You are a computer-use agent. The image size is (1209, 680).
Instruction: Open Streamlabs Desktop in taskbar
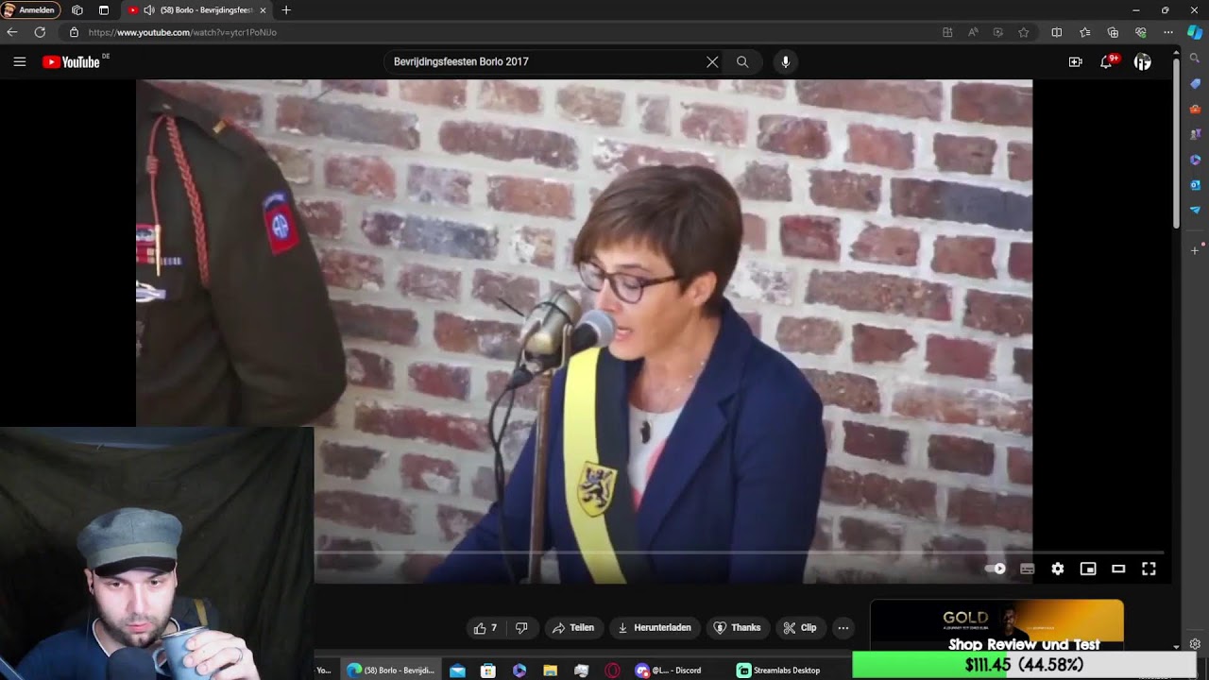point(780,671)
